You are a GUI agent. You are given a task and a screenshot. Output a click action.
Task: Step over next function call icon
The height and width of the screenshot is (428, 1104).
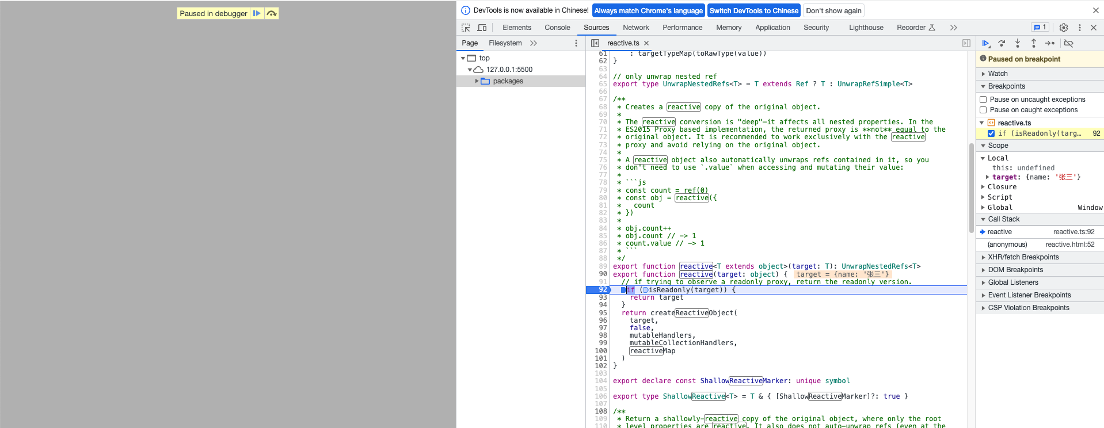tap(1002, 43)
